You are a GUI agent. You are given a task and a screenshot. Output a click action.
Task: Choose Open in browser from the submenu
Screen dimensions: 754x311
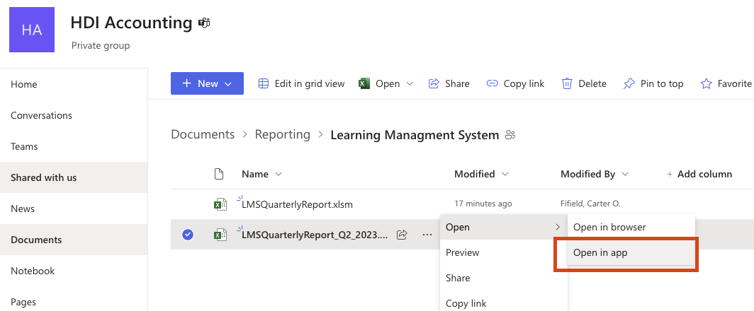coord(609,227)
